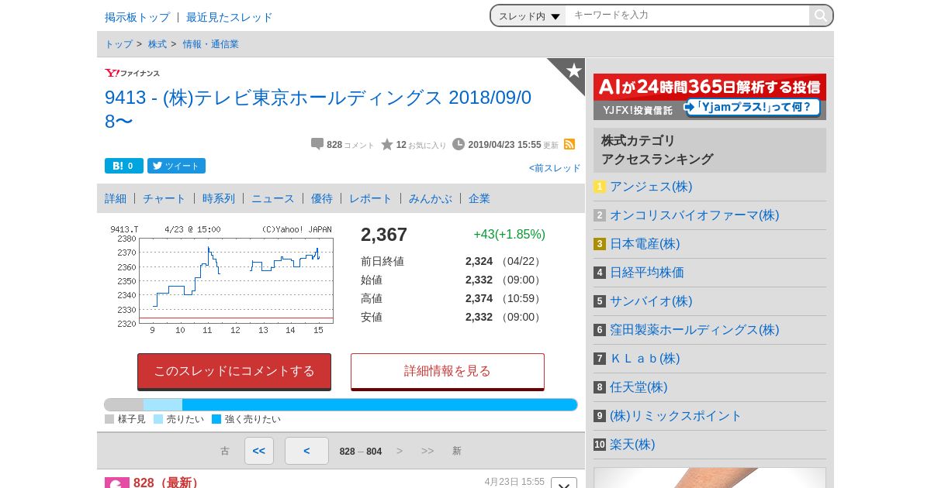This screenshot has height=488, width=931.
Task: Open (株)リミックスポイント ranking link
Action: (x=676, y=416)
